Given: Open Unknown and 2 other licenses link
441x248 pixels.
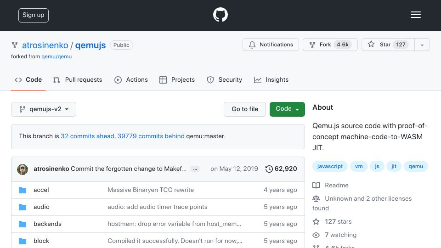Looking at the screenshot, I should point(362,203).
